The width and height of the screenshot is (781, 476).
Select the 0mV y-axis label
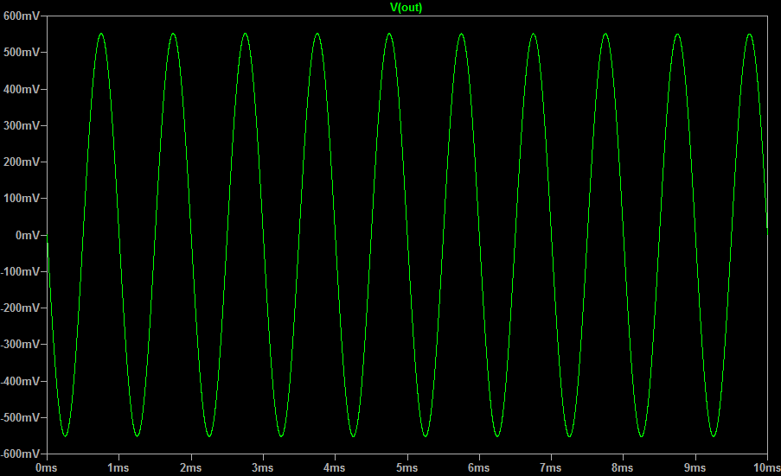pos(28,235)
